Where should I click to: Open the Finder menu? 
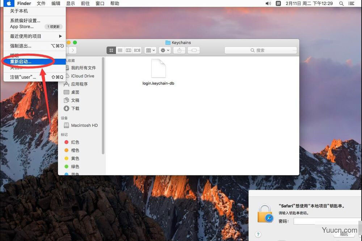click(24, 3)
